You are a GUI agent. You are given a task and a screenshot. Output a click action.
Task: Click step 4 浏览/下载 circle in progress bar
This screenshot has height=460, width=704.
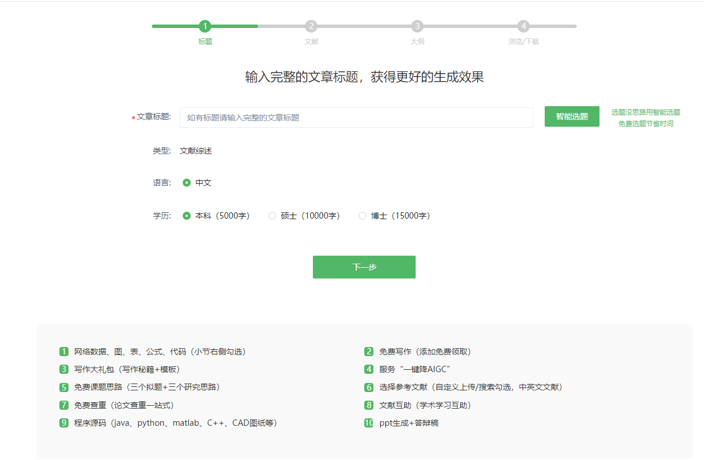(x=524, y=26)
